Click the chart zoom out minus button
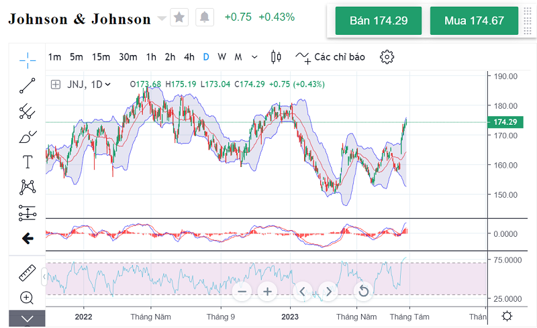 242,291
